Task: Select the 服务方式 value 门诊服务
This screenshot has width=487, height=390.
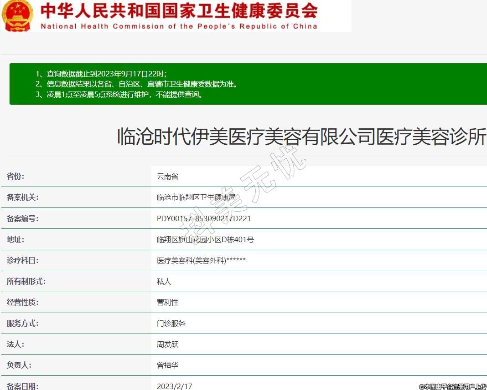Action: 171,324
